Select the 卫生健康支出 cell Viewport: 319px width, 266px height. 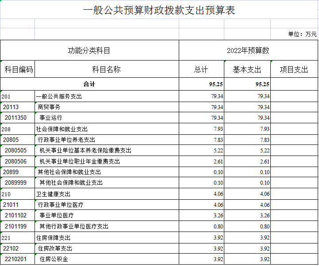tap(107, 194)
